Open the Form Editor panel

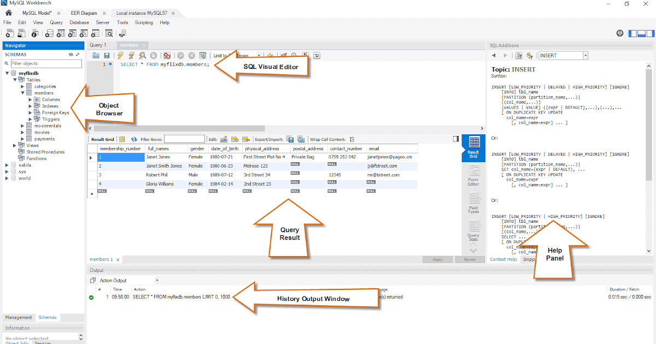click(x=473, y=176)
